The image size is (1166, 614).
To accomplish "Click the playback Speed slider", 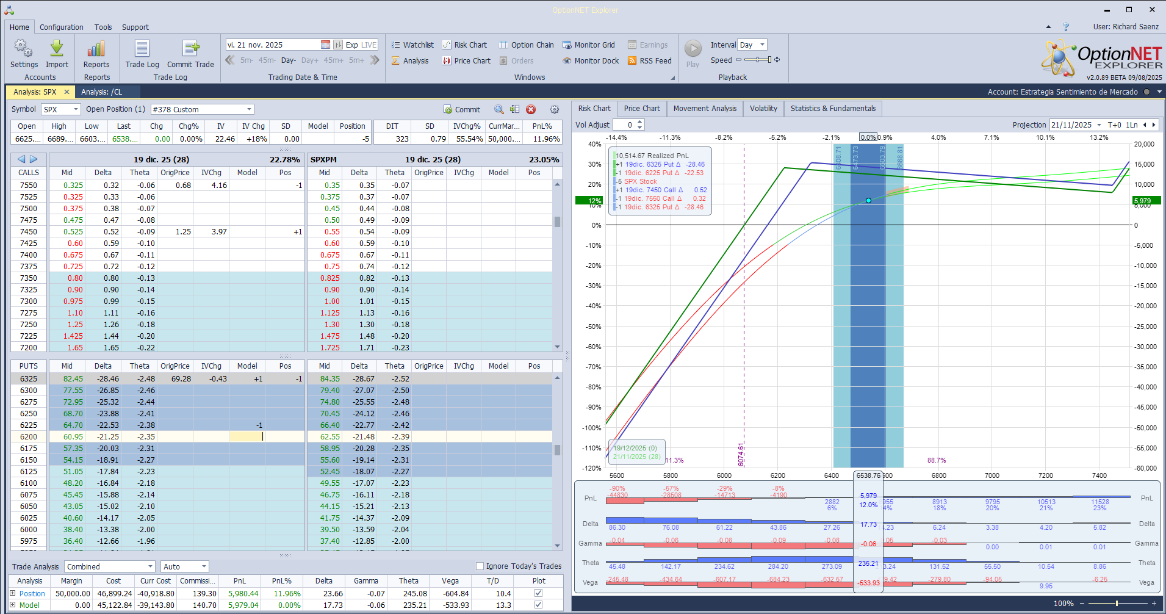I will (757, 60).
